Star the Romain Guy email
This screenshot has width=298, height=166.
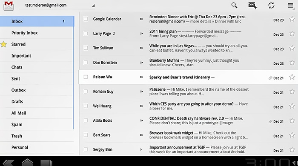[x=292, y=92]
